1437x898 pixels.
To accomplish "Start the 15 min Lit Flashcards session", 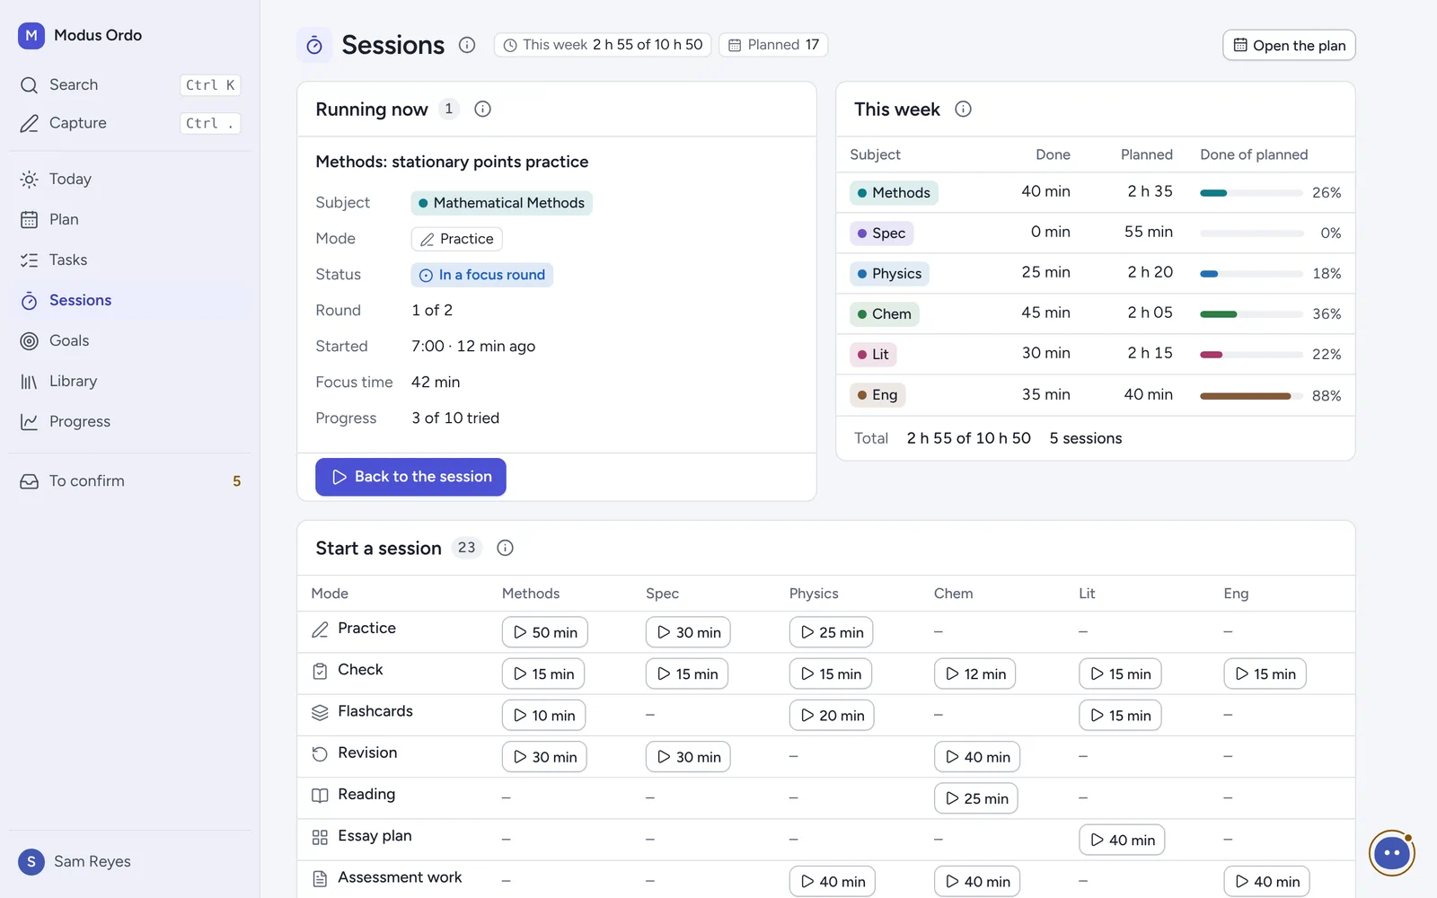I will pos(1120,716).
